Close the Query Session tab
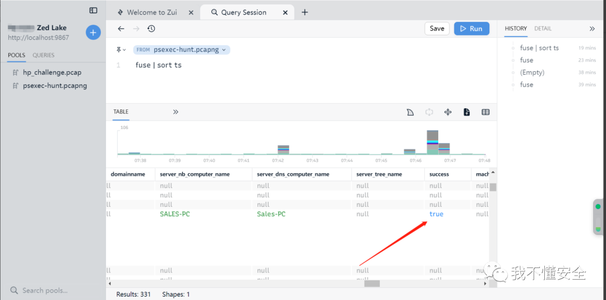Image resolution: width=606 pixels, height=300 pixels. coord(285,12)
